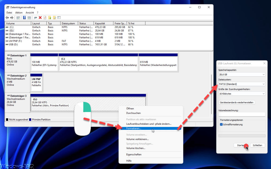Open the Größe der Zuordnungseinheiten dropdown

coord(242,94)
